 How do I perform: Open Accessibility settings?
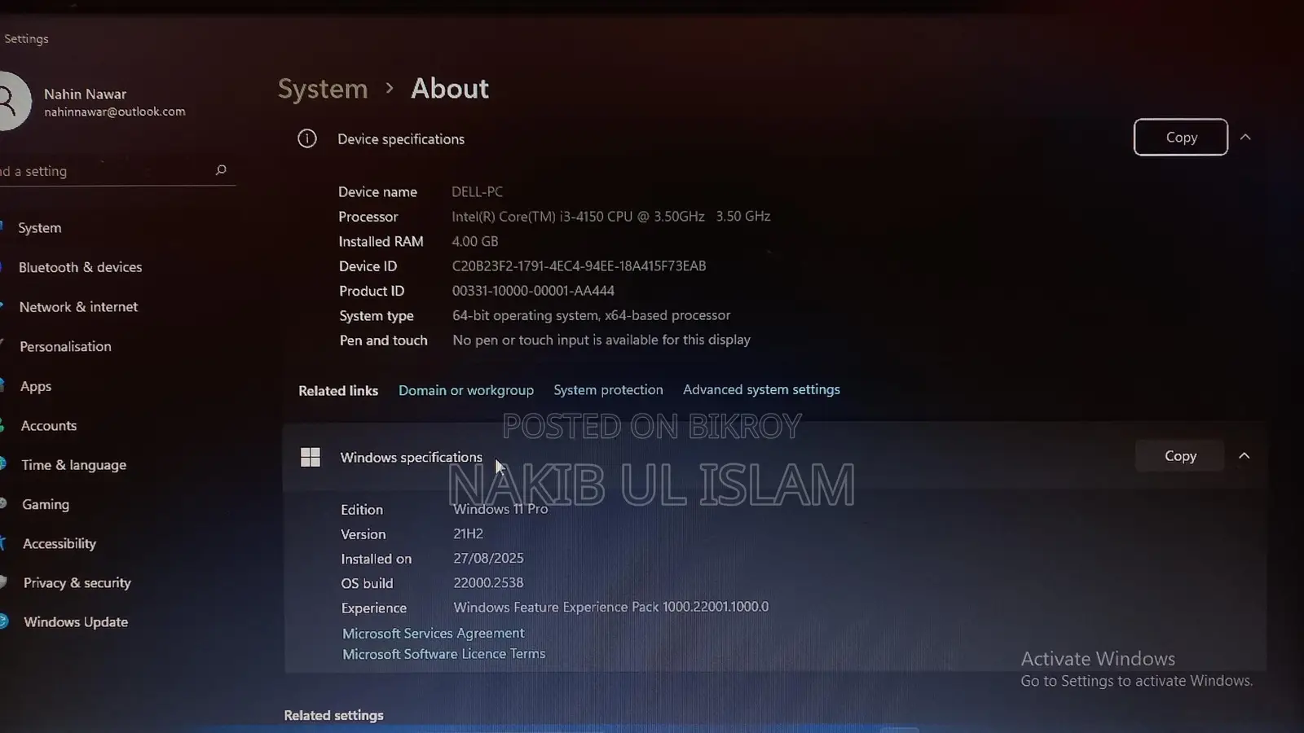tap(59, 543)
